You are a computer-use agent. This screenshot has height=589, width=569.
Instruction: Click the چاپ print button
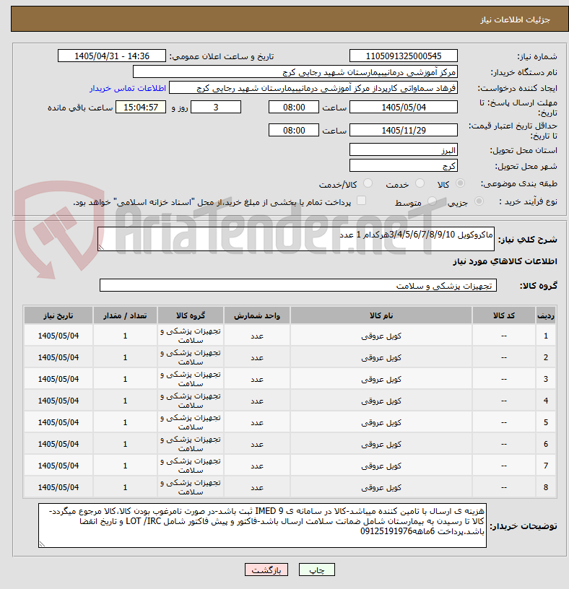[317, 570]
